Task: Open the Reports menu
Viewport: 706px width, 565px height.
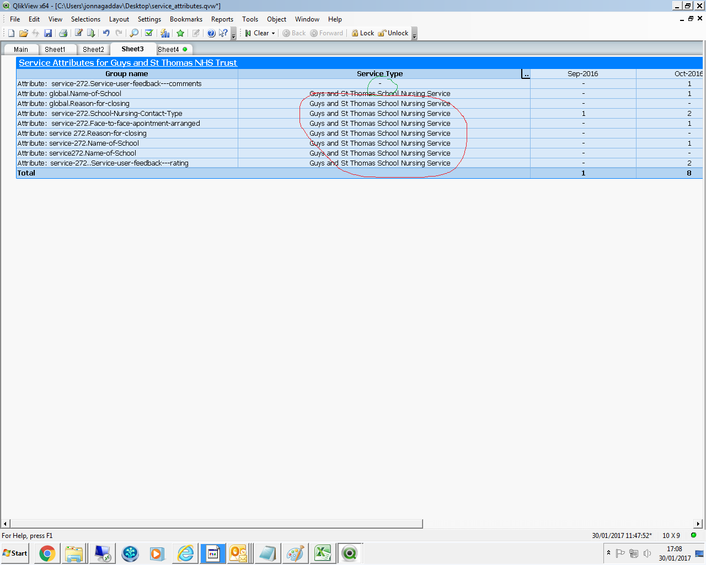Action: [x=222, y=19]
